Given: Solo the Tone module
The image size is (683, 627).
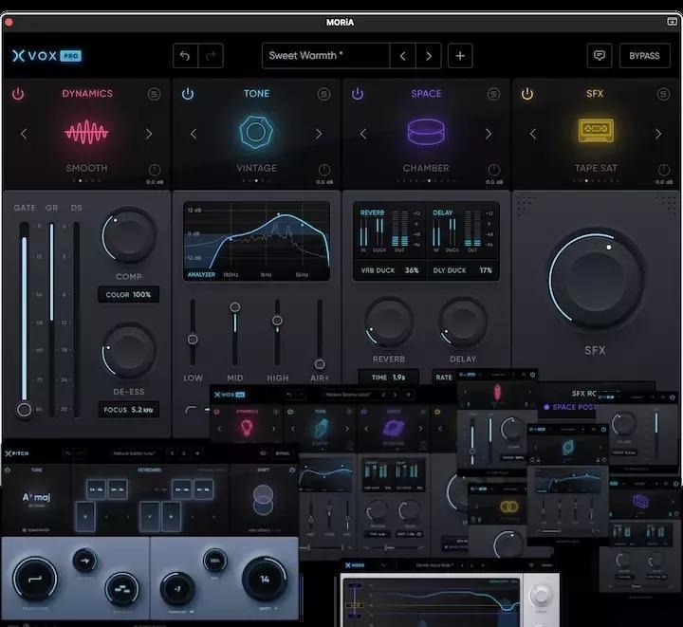Looking at the screenshot, I should 323,94.
